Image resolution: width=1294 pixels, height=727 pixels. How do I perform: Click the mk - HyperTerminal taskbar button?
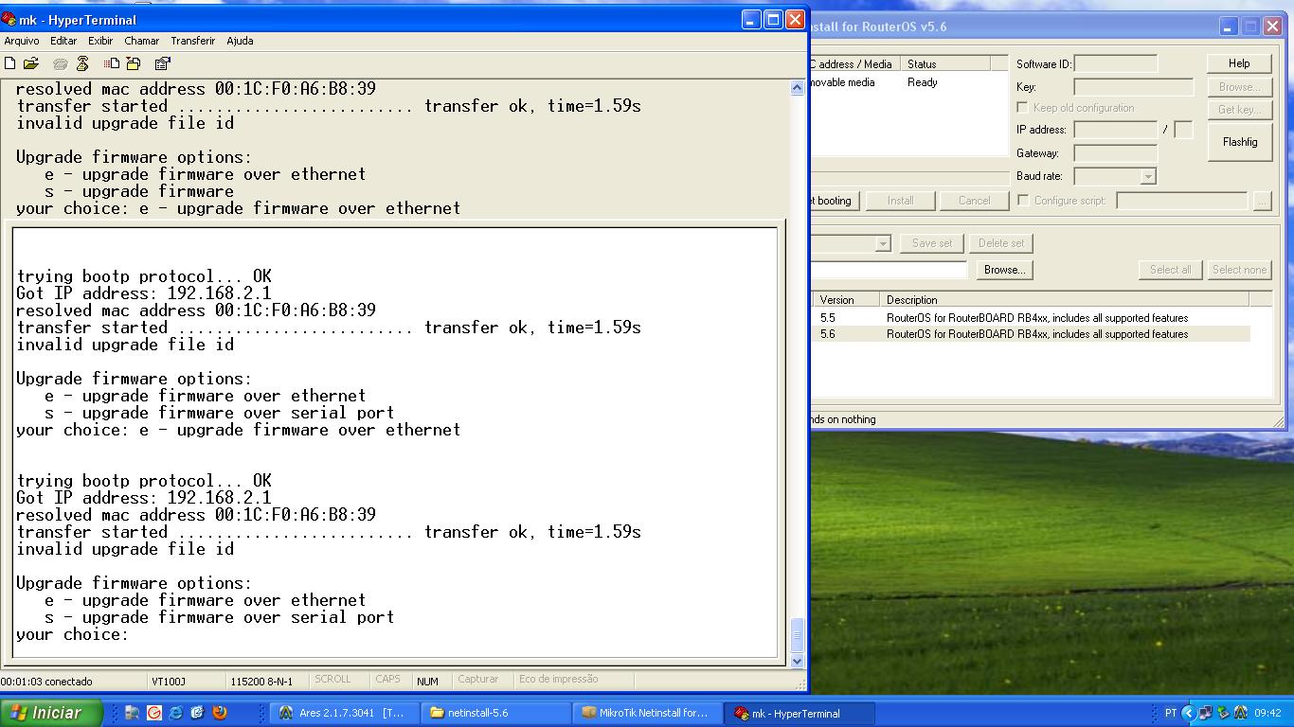click(800, 713)
